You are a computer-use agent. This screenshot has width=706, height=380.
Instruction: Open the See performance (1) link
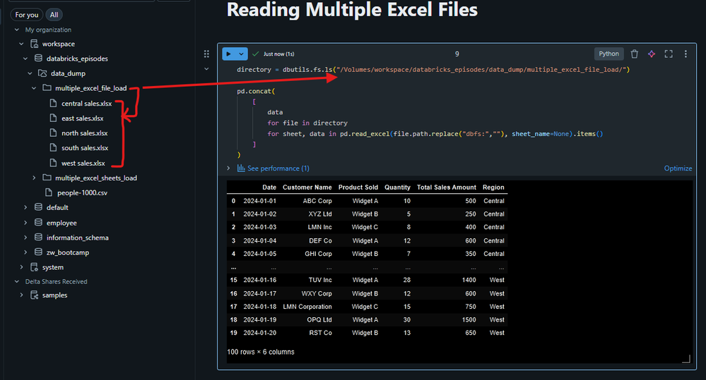coord(278,168)
